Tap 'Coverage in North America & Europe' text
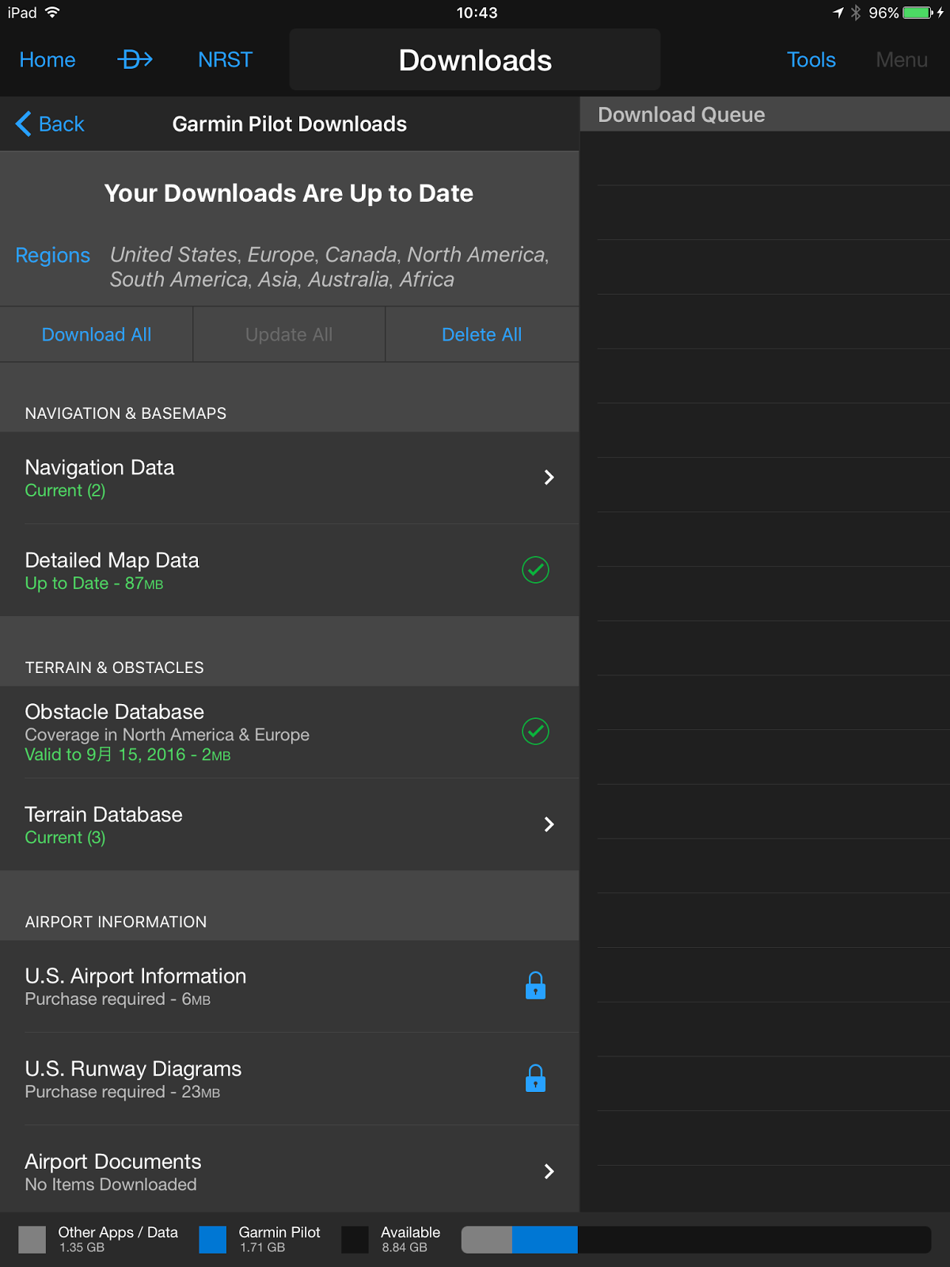Image resolution: width=950 pixels, height=1267 pixels. [x=167, y=734]
